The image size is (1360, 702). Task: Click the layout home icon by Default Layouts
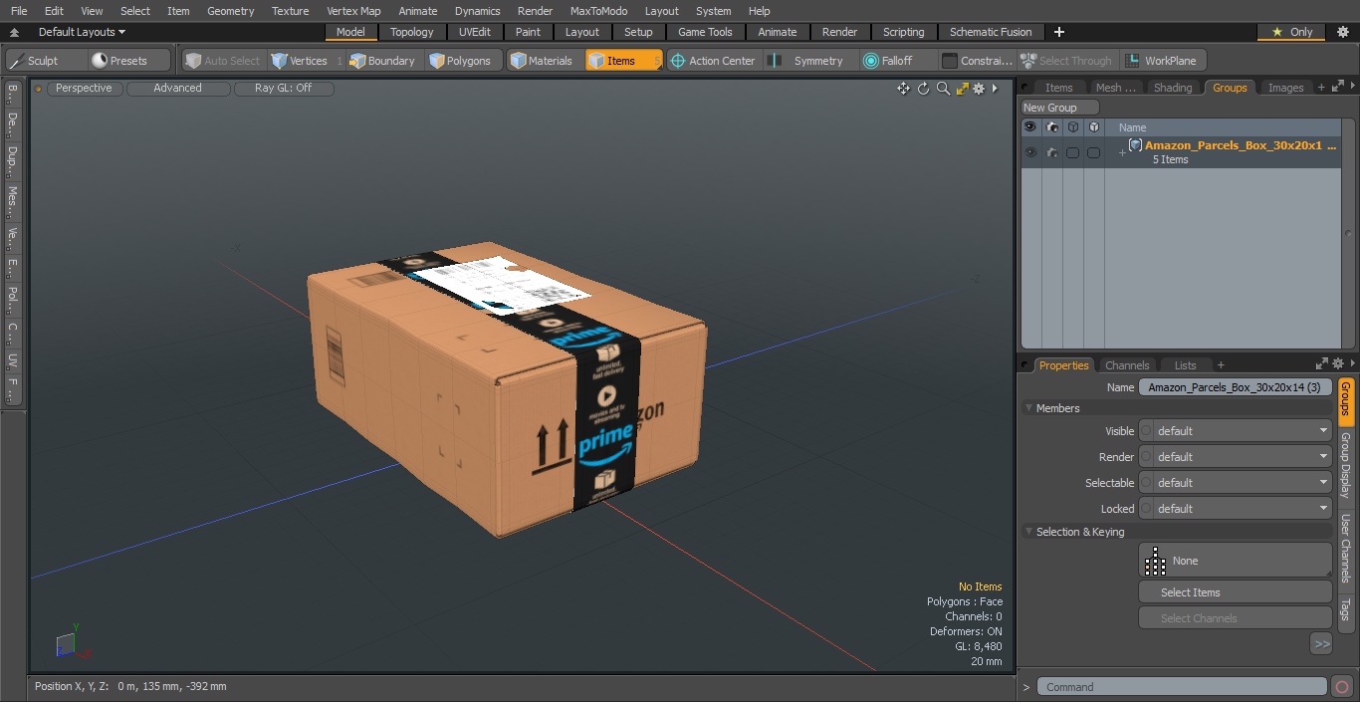pos(14,33)
